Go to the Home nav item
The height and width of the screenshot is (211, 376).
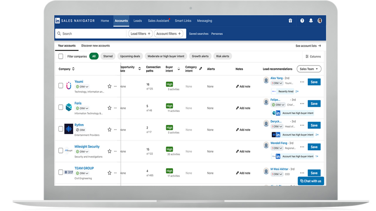coord(105,21)
